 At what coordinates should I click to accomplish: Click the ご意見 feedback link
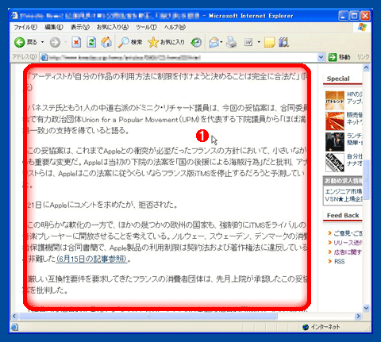348,233
